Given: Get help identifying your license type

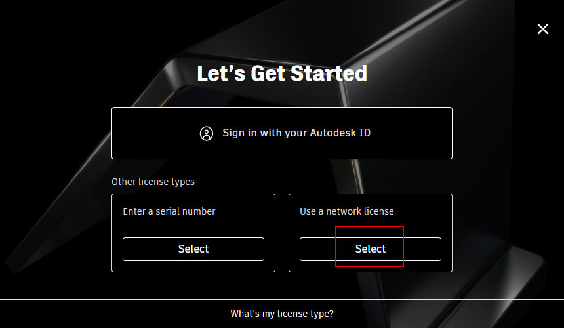Looking at the screenshot, I should [282, 314].
